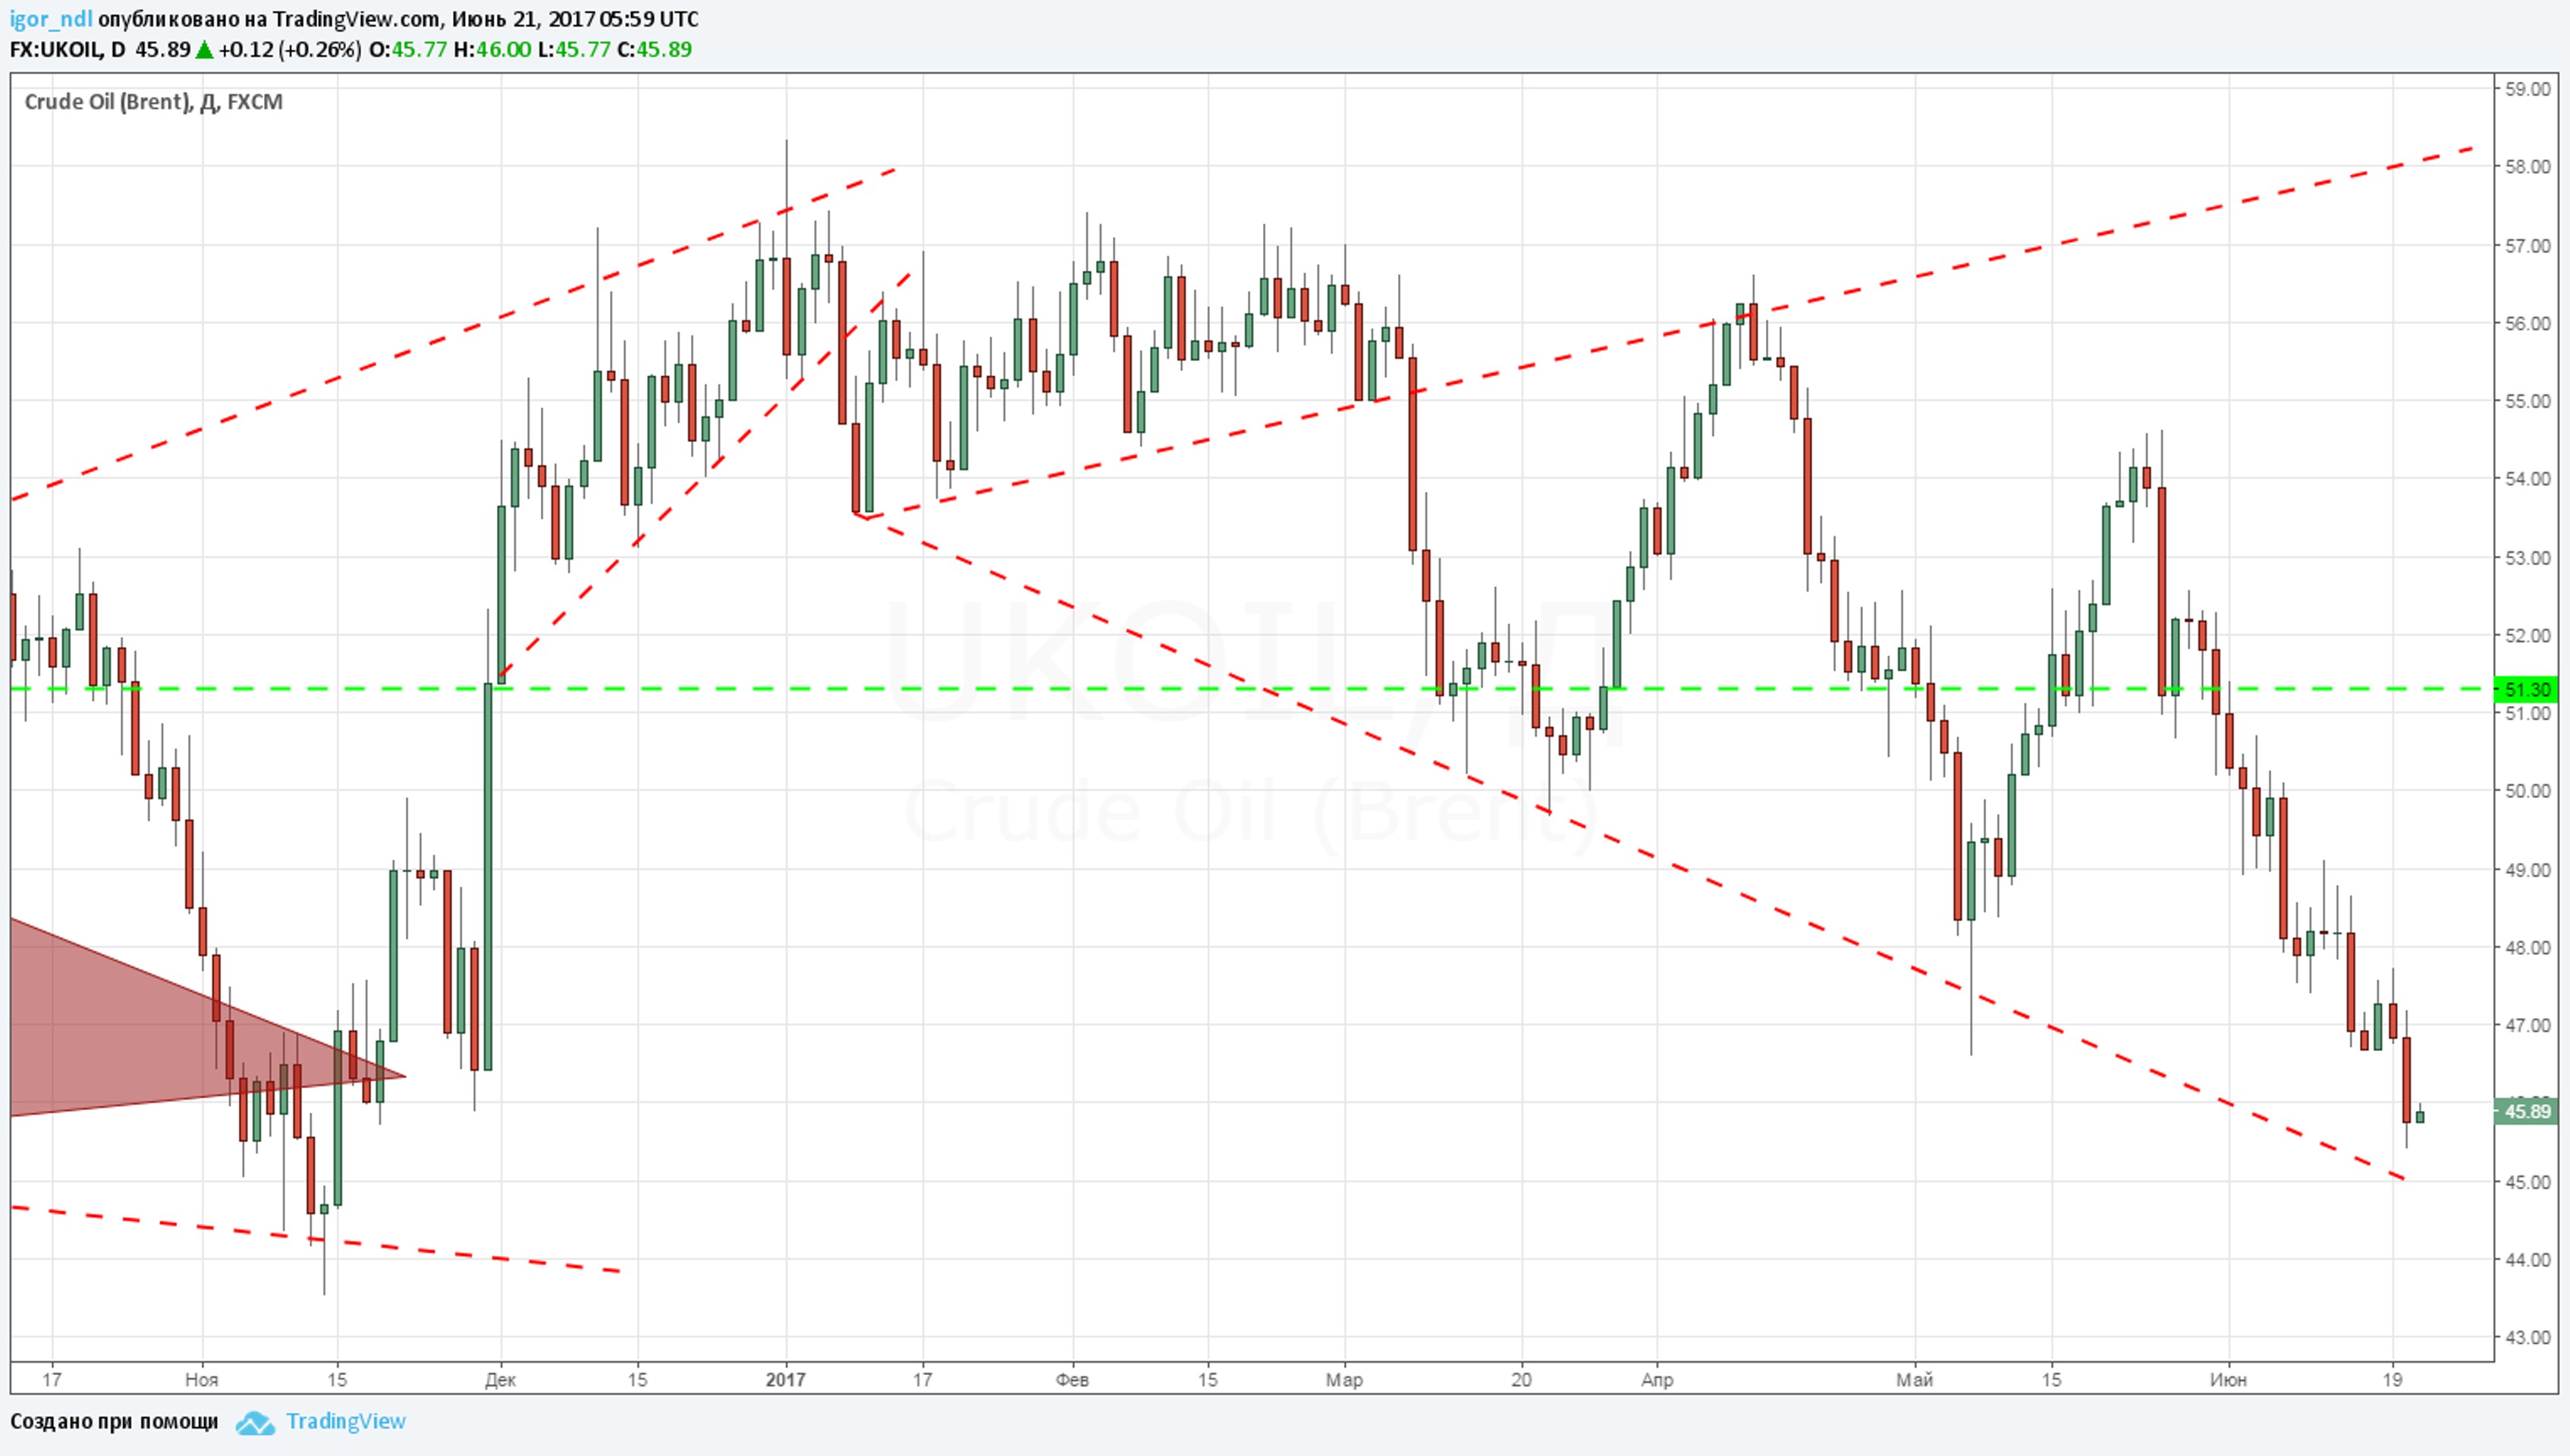Click the Май month label on the time axis
Viewport: 2570px width, 1456px height.
[x=1914, y=1380]
